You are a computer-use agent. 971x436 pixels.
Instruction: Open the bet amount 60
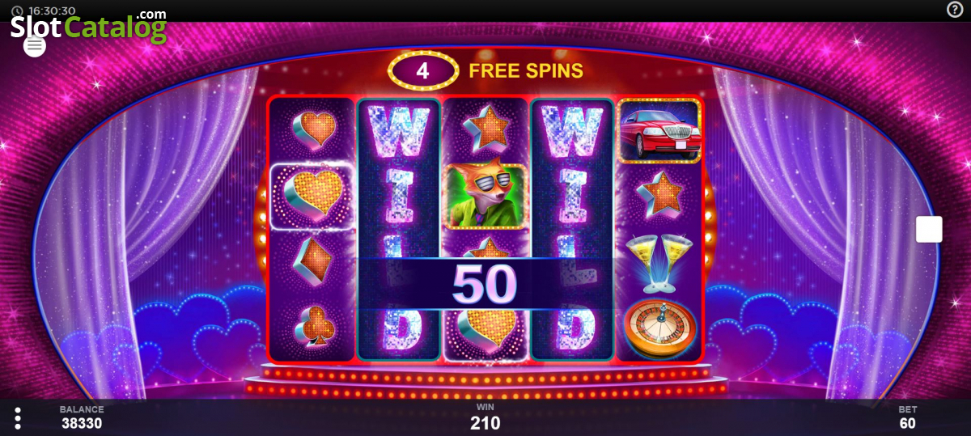click(907, 423)
